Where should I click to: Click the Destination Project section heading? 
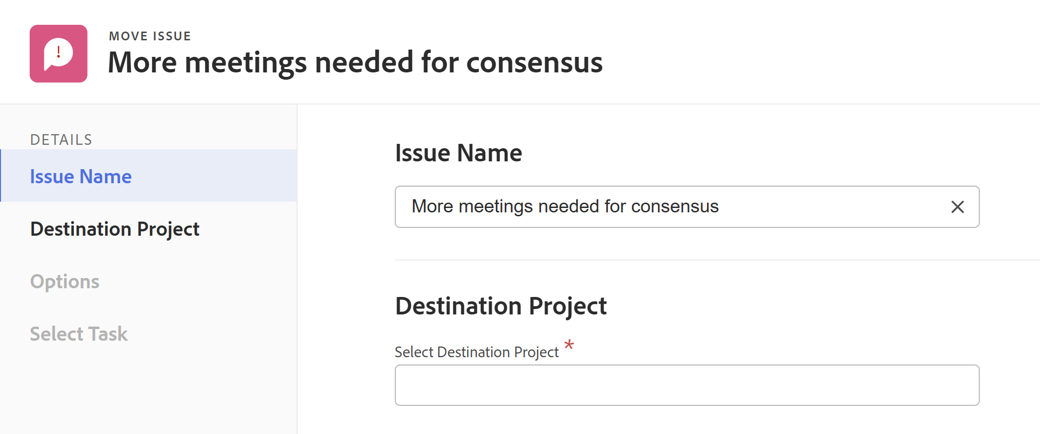(501, 306)
